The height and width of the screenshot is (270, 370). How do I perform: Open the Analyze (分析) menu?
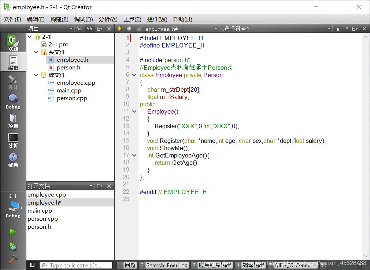click(108, 19)
